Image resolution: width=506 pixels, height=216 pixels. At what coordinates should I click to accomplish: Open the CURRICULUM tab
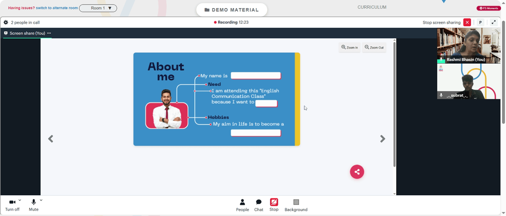pos(372,7)
